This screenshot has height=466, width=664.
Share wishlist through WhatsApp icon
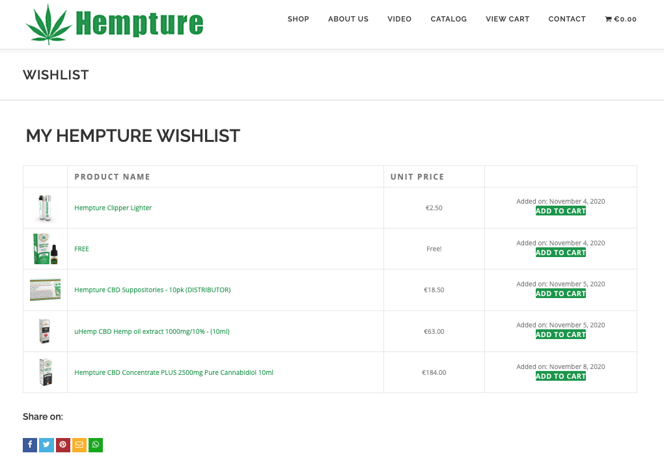96,445
